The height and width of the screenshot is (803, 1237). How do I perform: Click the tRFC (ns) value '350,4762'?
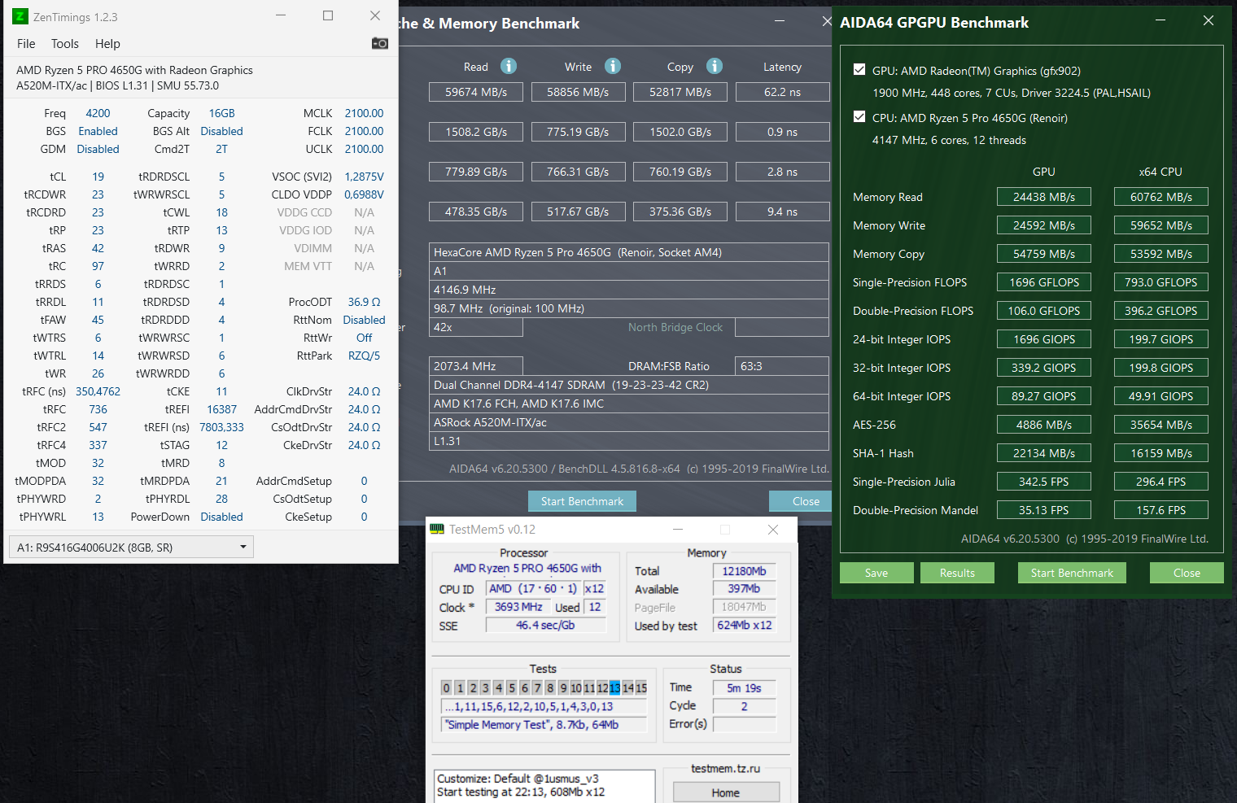(98, 391)
